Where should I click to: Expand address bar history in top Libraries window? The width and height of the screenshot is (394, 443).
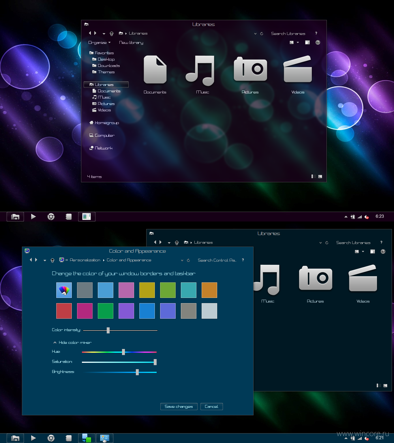click(255, 34)
